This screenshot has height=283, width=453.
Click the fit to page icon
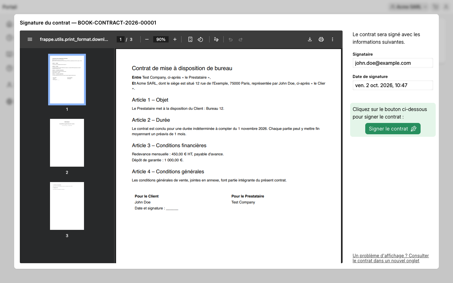tap(190, 39)
